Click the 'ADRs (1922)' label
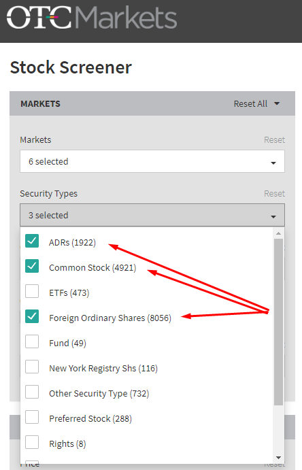Screen dimensions: 302x470 (x=72, y=243)
